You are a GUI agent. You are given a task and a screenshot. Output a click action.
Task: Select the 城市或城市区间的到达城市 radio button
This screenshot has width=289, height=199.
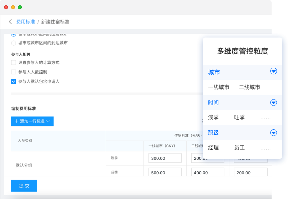click(13, 43)
